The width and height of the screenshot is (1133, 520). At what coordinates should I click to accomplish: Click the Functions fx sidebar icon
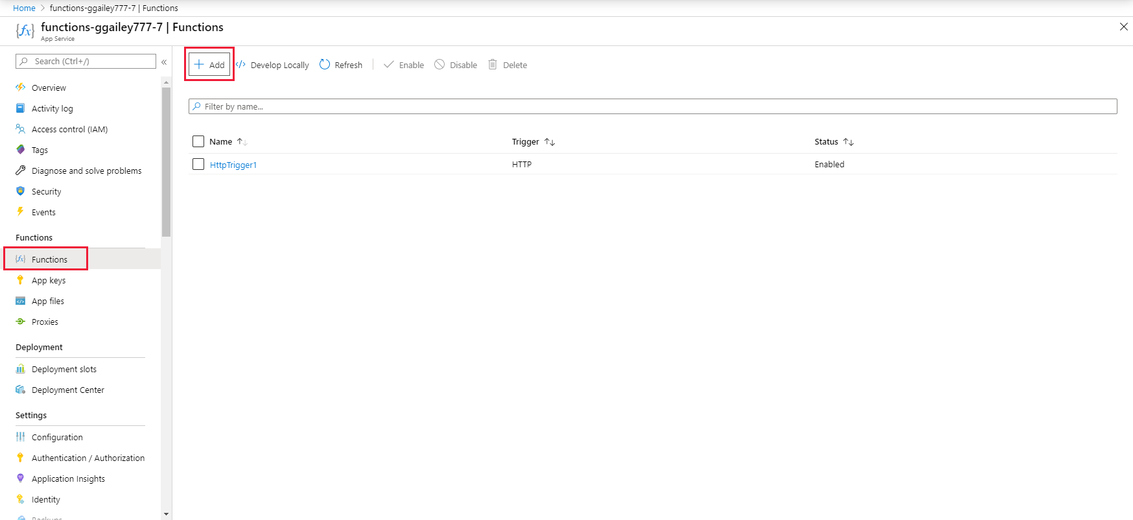pyautogui.click(x=21, y=259)
